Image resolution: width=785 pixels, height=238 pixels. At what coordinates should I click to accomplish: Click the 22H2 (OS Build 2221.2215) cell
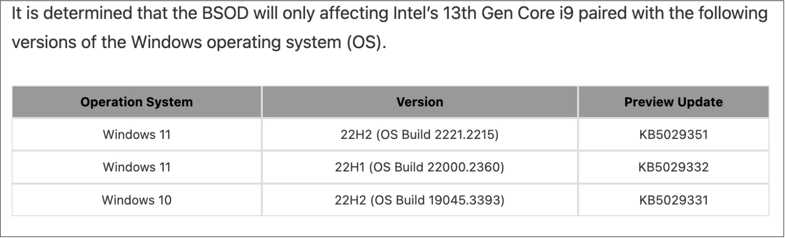tap(419, 135)
